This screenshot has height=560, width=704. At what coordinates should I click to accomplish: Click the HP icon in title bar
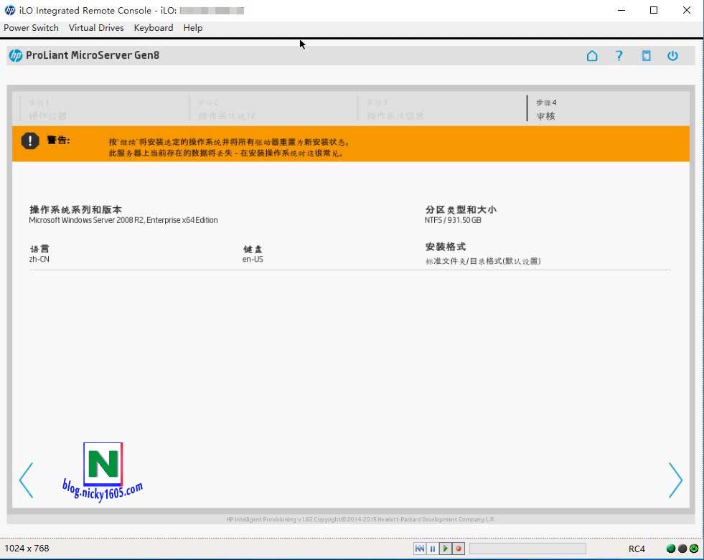click(10, 10)
